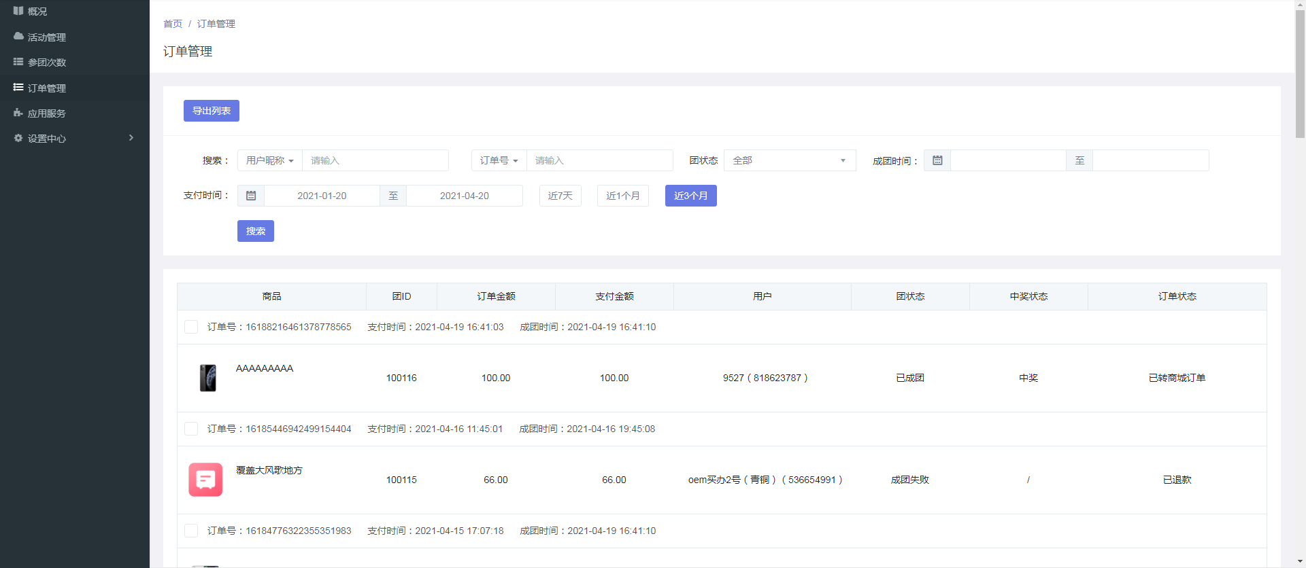1306x568 pixels.
Task: Click the 支付金额 column header
Action: click(614, 296)
